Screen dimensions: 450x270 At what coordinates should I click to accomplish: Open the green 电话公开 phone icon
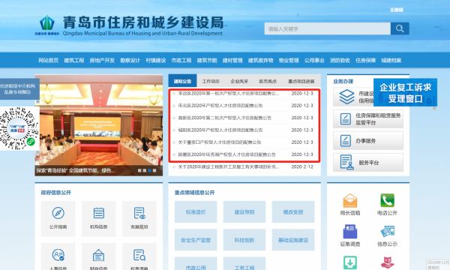[x=387, y=200]
